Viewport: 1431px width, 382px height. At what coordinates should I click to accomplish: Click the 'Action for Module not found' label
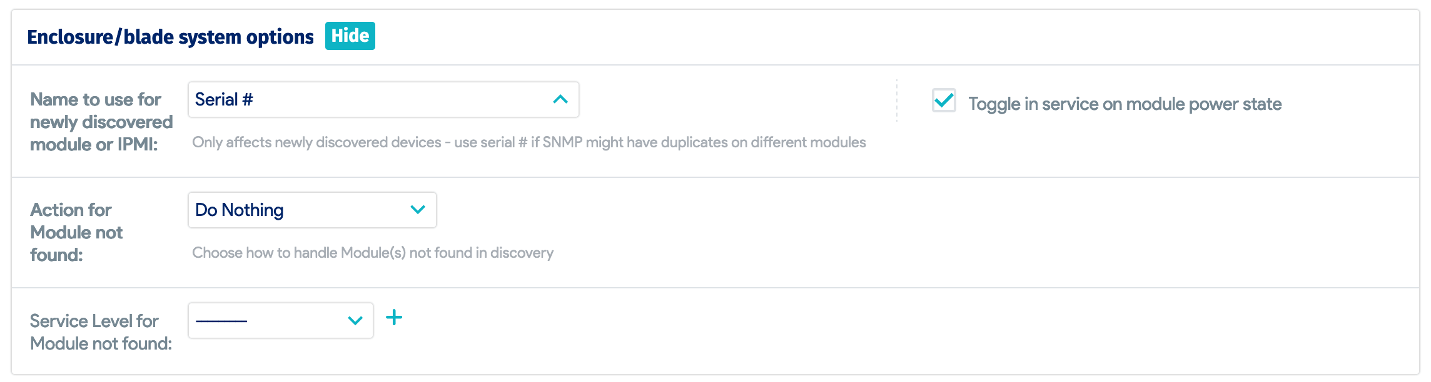76,232
